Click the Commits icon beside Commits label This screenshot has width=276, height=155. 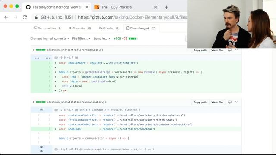point(70,28)
